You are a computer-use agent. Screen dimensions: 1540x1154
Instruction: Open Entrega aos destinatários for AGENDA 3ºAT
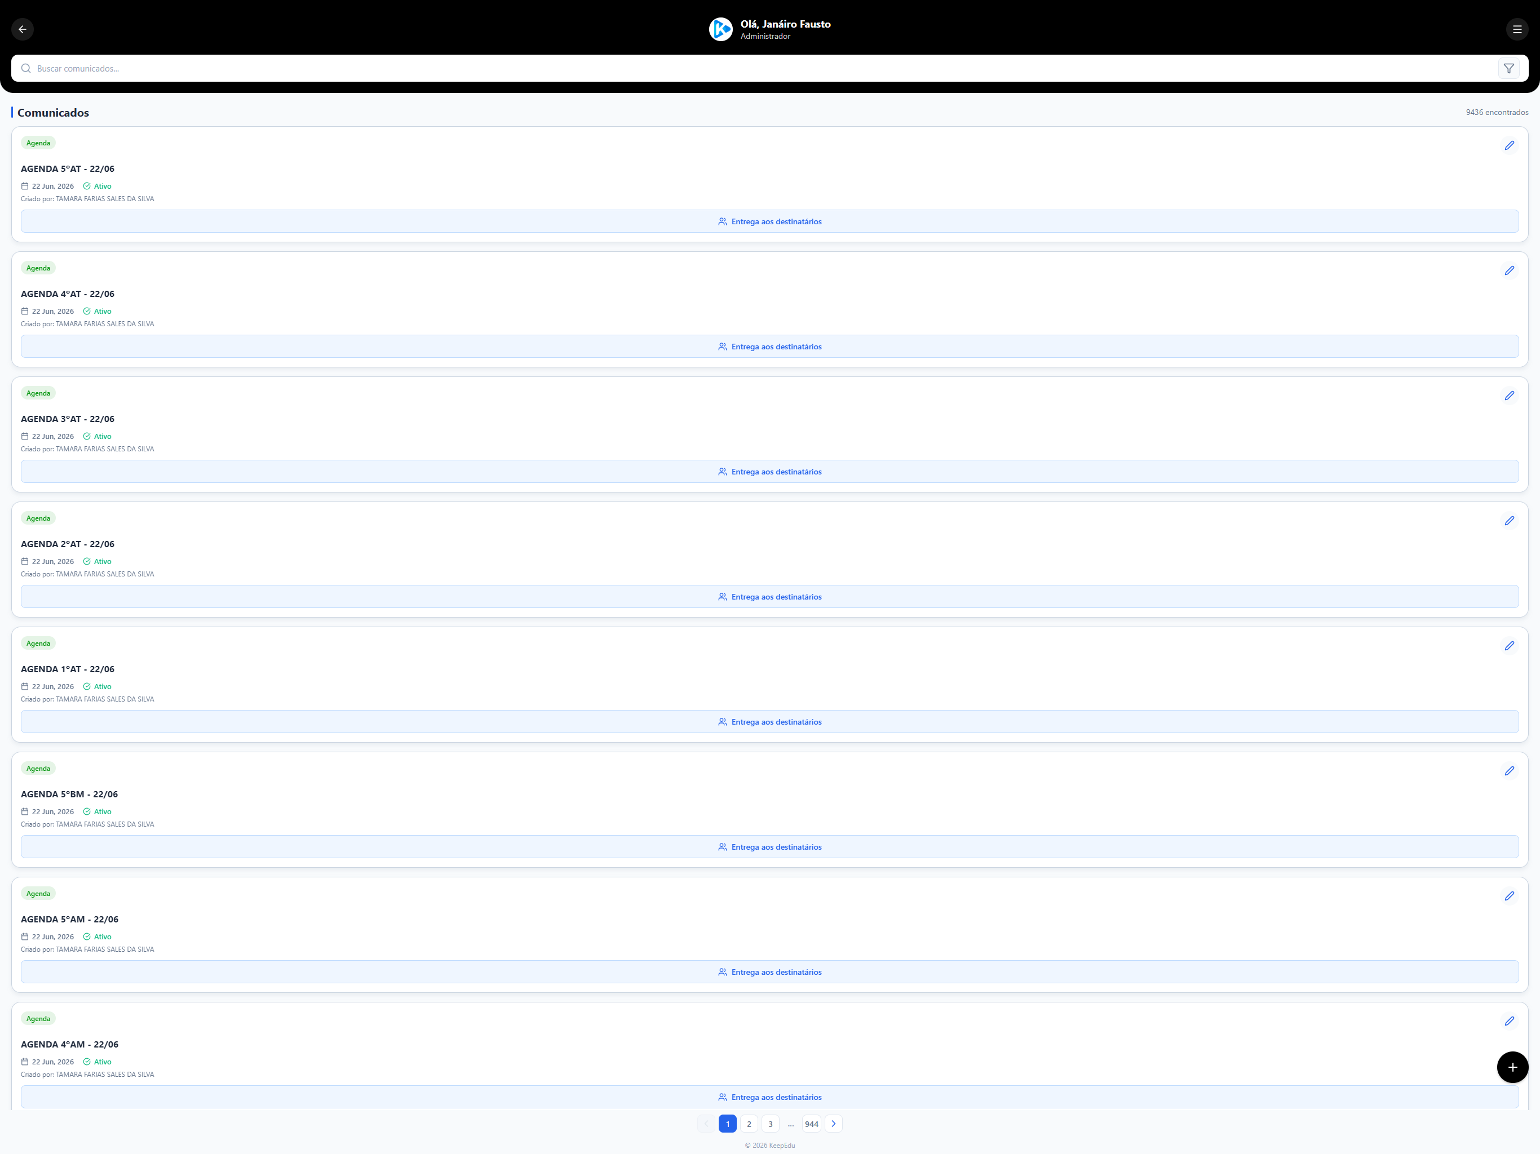tap(769, 472)
